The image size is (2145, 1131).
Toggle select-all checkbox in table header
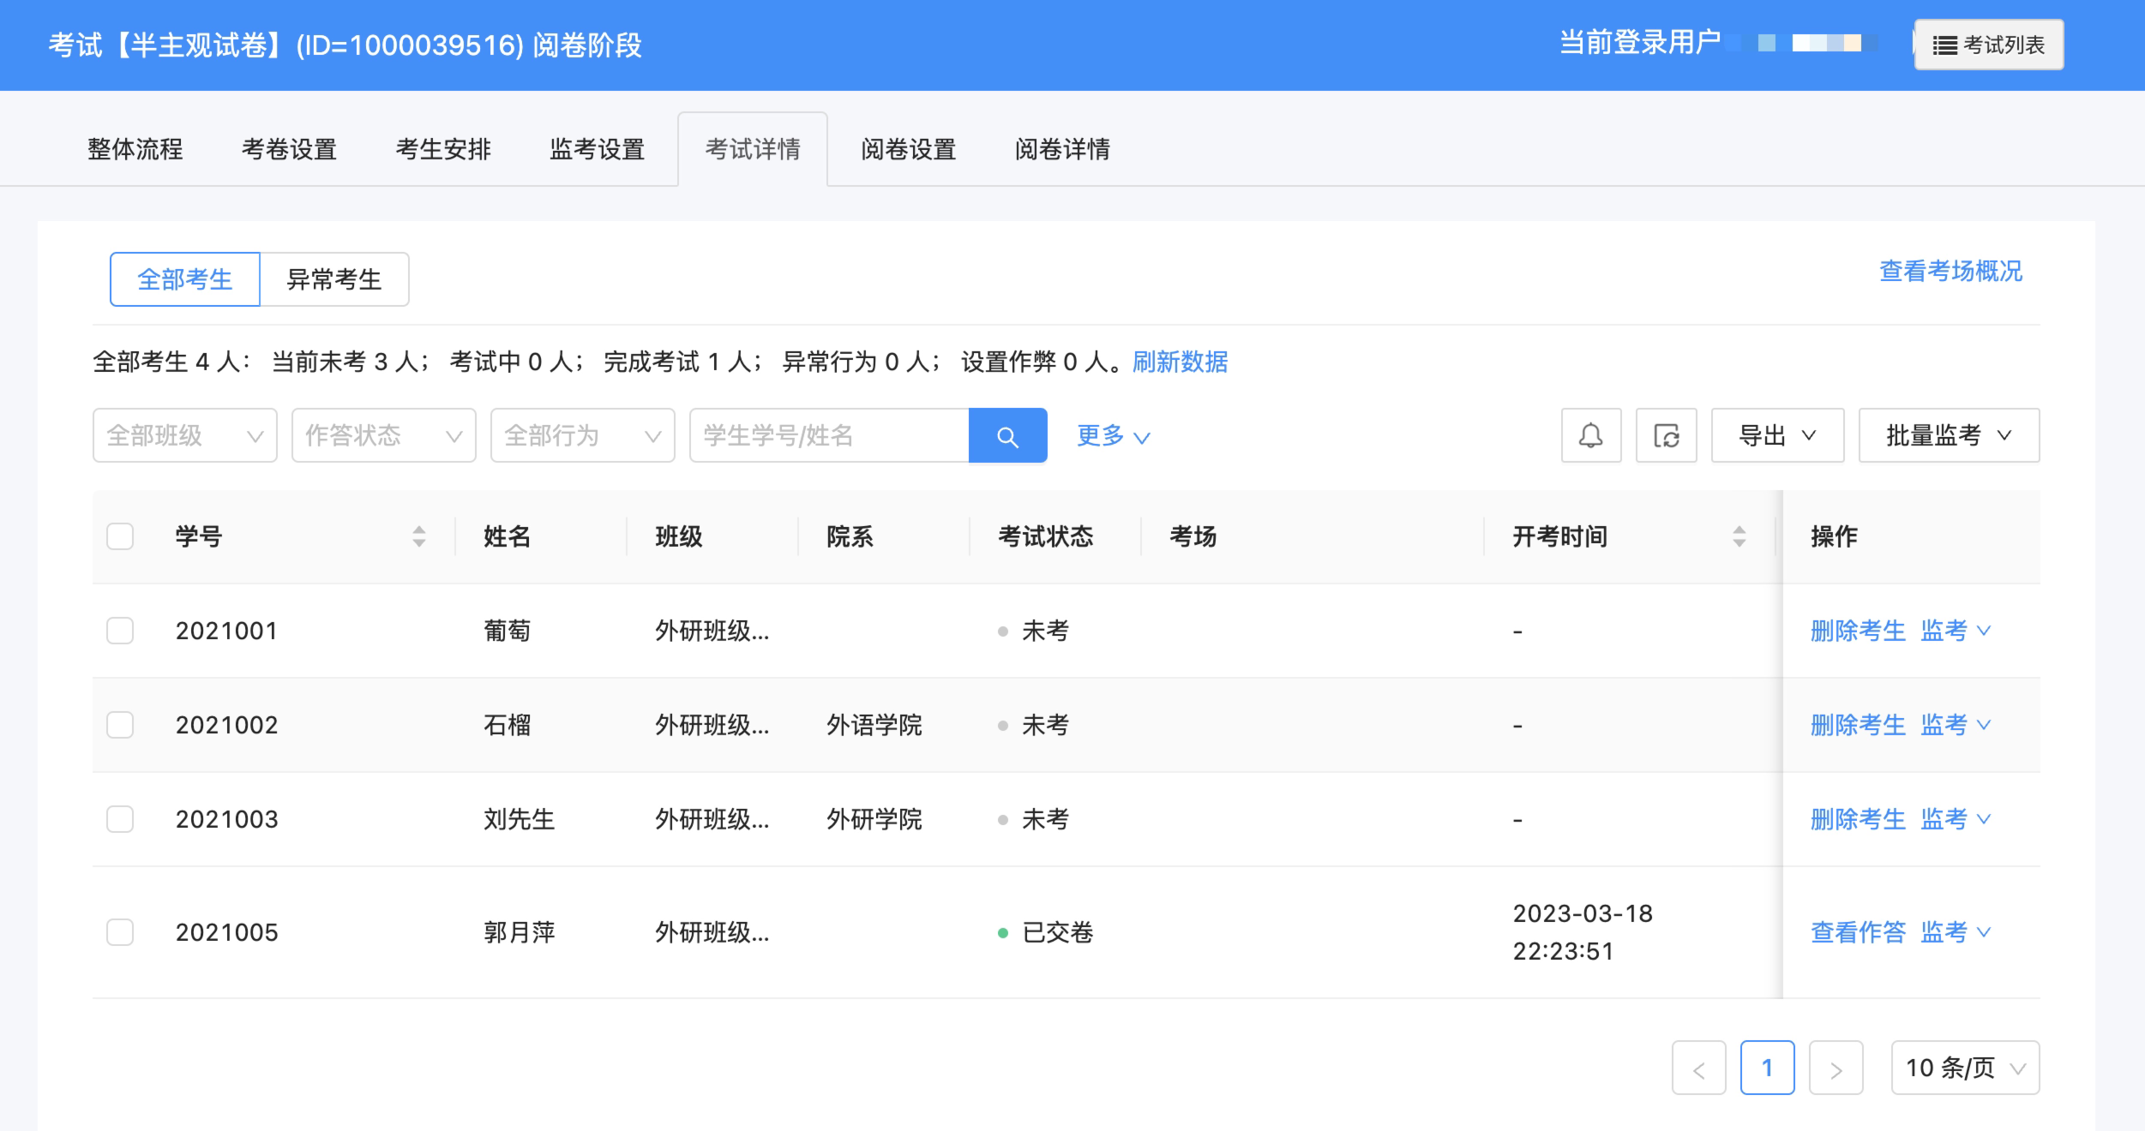click(120, 536)
